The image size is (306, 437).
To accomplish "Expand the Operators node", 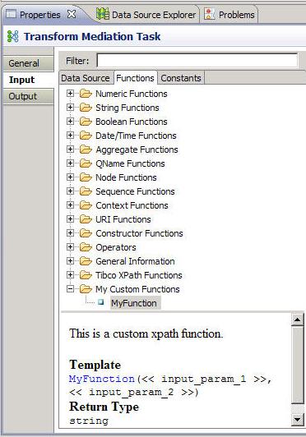I will coord(71,246).
